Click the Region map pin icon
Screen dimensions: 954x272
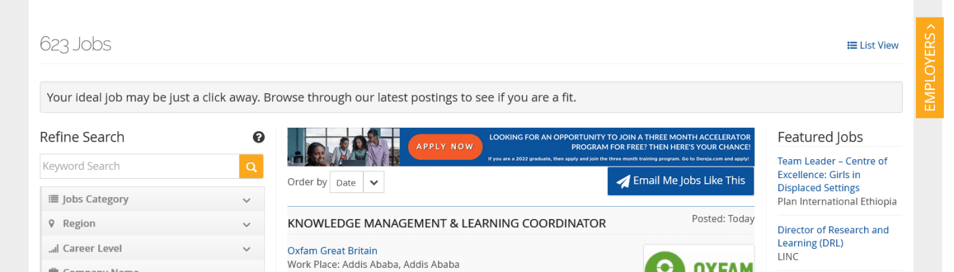click(x=52, y=224)
